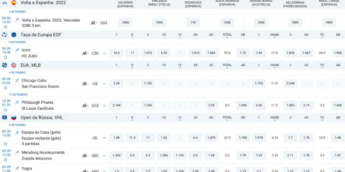Open the Taça da Europa EGF league
345x172 pixels.
41,35
